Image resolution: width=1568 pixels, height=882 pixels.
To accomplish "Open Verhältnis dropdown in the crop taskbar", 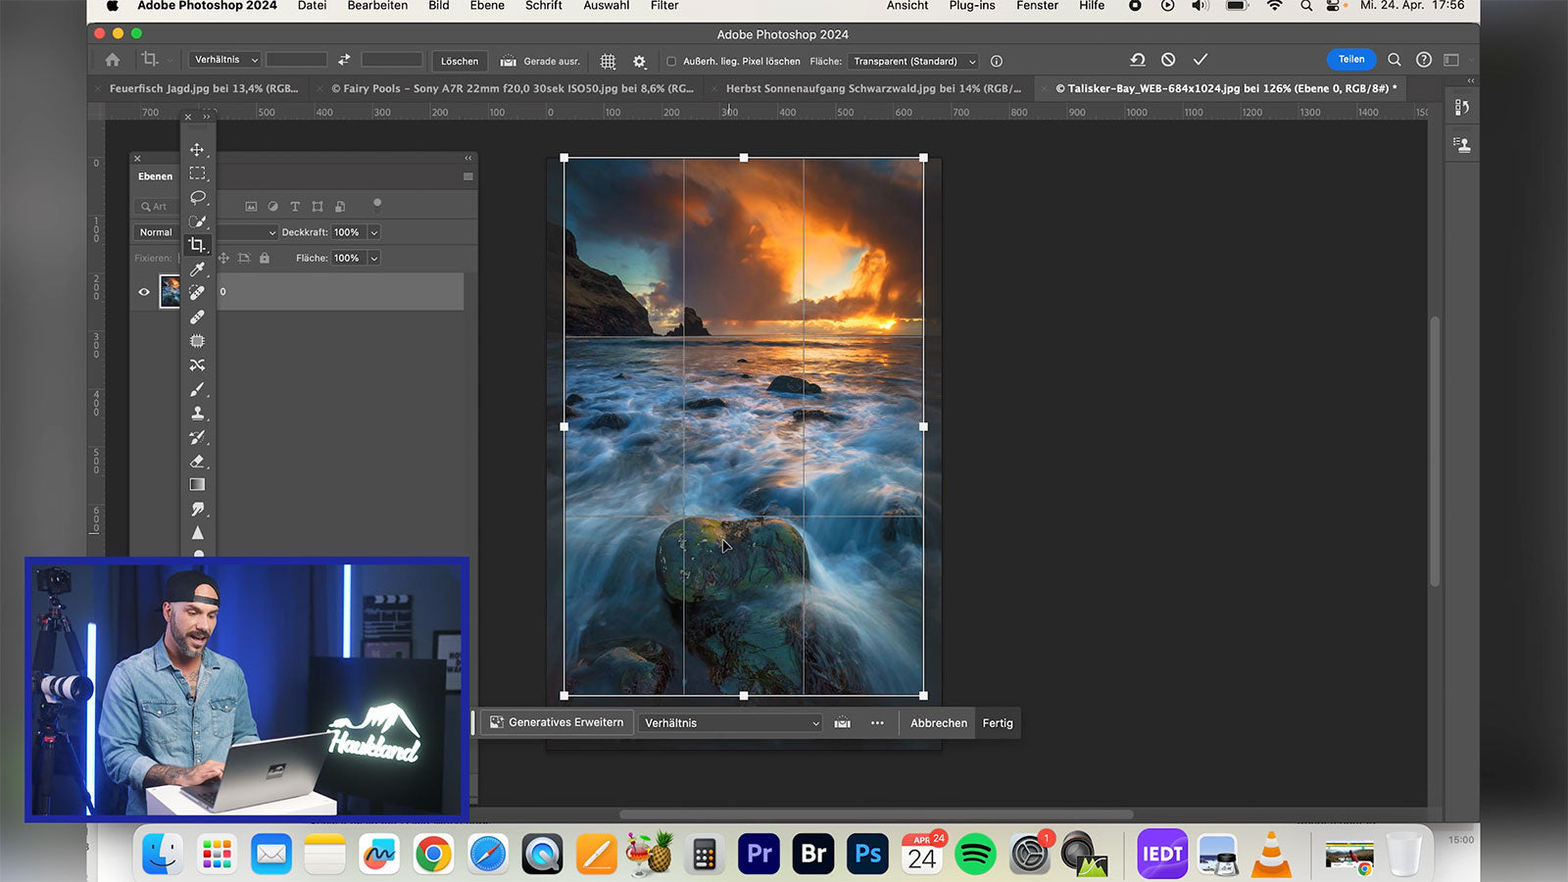I will [731, 723].
